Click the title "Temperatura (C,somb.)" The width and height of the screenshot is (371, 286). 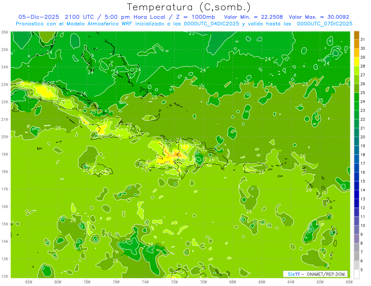tap(189, 7)
